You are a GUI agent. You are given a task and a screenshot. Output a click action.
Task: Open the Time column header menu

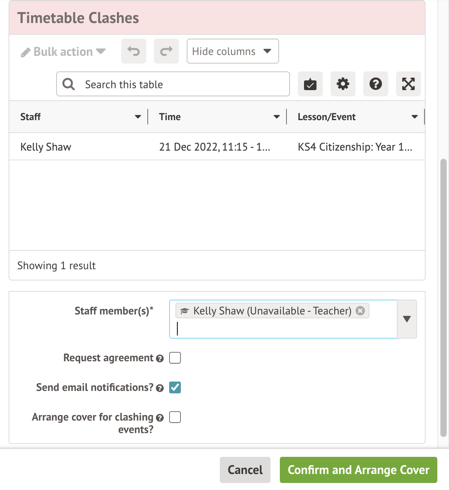(276, 117)
